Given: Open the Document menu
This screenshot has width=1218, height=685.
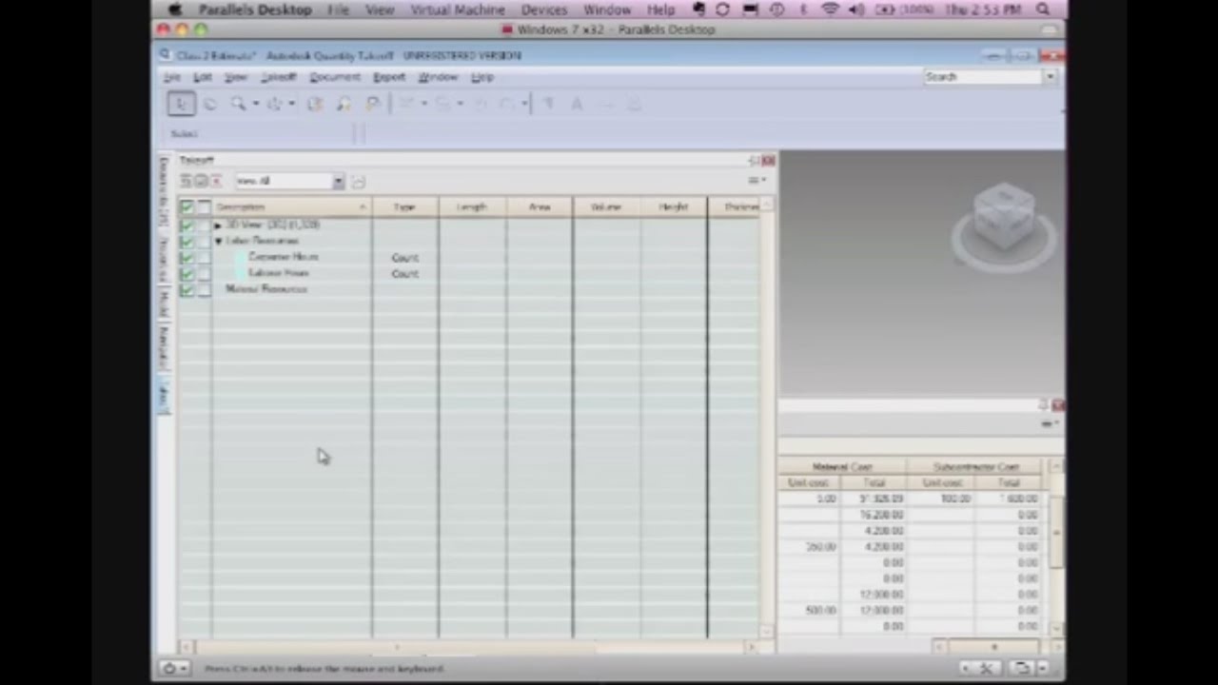Looking at the screenshot, I should 335,77.
